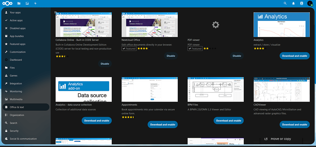
Task: Open the Files app folder icon
Action: 19,3
